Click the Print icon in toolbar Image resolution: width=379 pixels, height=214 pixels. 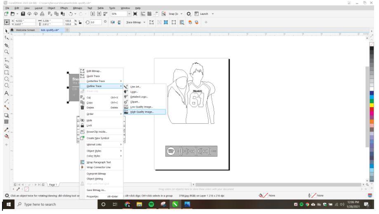(42, 14)
